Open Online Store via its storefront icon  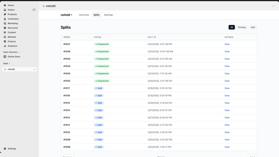[5, 57]
